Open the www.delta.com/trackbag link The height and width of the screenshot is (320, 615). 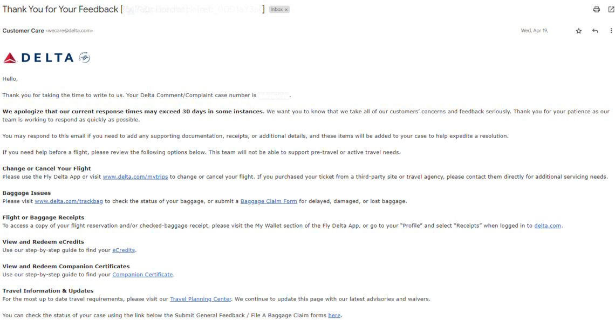point(69,201)
